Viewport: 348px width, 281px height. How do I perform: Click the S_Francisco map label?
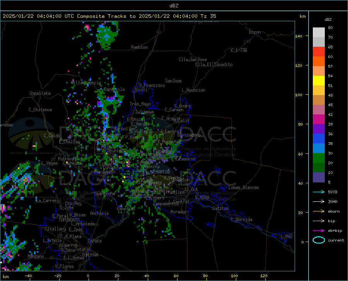click(152, 85)
